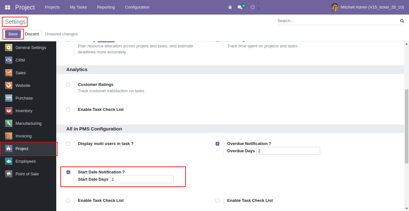
Task: Toggle the Customer Ratings checkbox
Action: [x=68, y=85]
